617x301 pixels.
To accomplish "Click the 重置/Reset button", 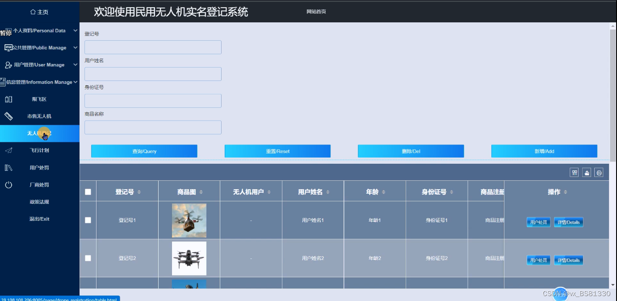I will click(x=277, y=151).
